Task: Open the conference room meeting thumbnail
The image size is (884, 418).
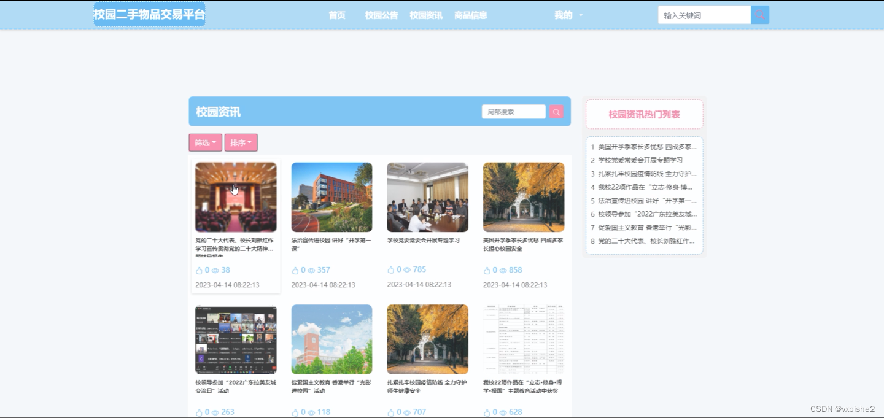Action: 428,197
